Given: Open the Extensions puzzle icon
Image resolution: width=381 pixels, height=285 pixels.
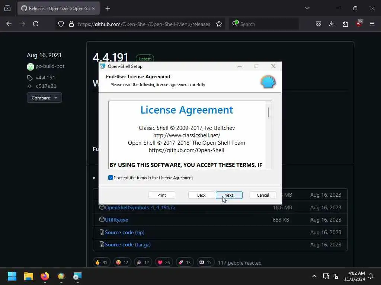Looking at the screenshot, I should [x=345, y=24].
